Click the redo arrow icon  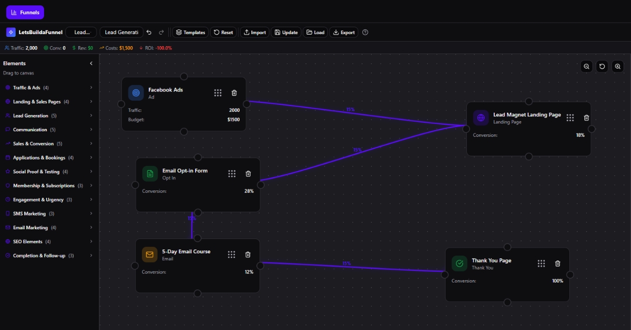161,33
